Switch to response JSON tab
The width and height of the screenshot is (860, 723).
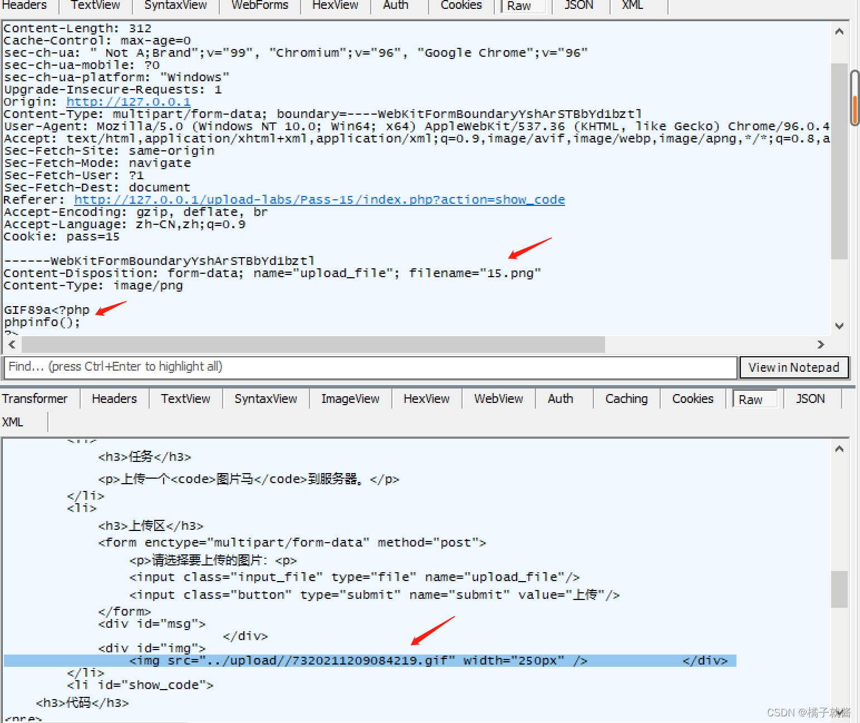[810, 399]
